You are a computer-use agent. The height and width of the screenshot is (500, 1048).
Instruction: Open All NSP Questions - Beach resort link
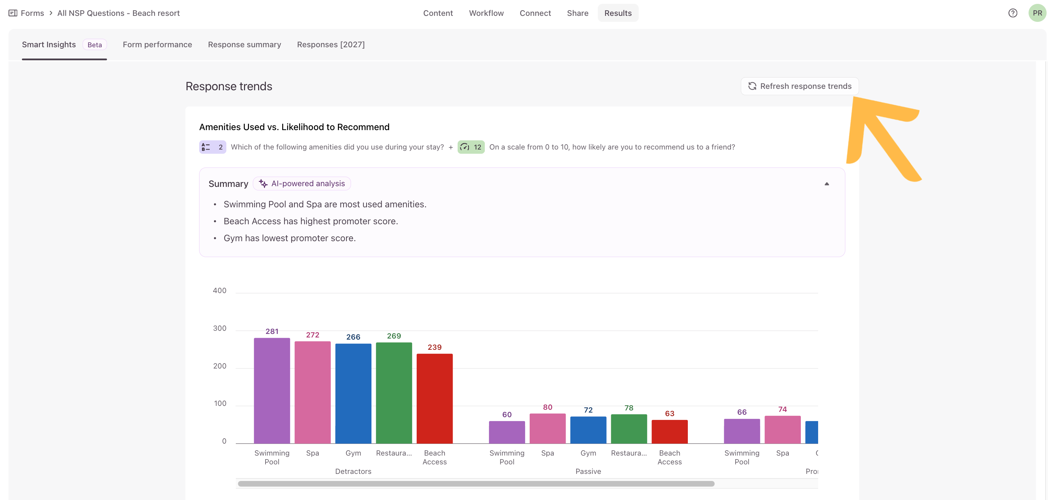coord(118,13)
